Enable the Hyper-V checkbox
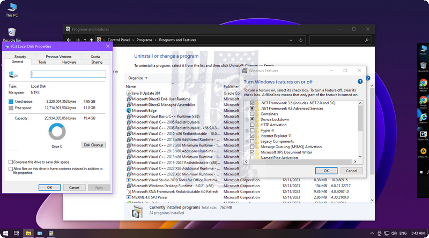This screenshot has width=429, height=238. tap(252, 130)
